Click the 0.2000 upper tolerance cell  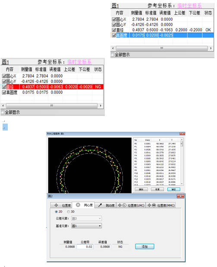181,30
